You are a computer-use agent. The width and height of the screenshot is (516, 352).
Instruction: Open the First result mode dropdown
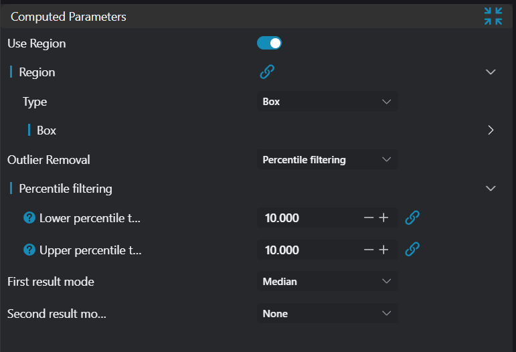click(x=327, y=282)
